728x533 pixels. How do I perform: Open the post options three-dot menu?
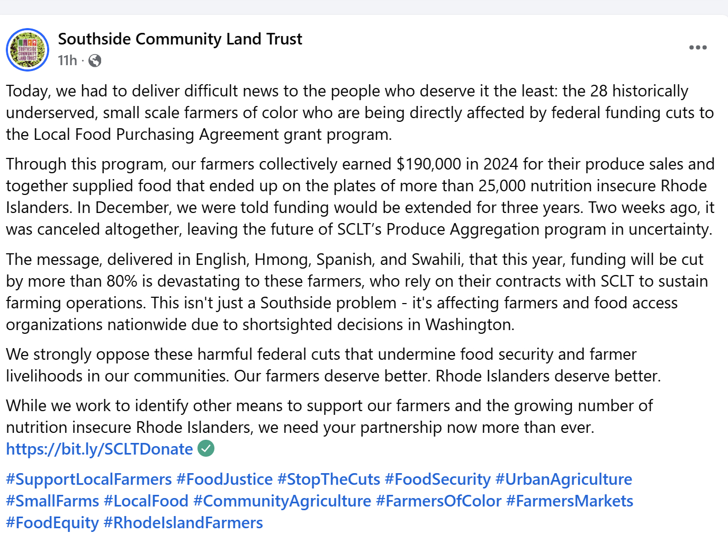click(x=698, y=48)
